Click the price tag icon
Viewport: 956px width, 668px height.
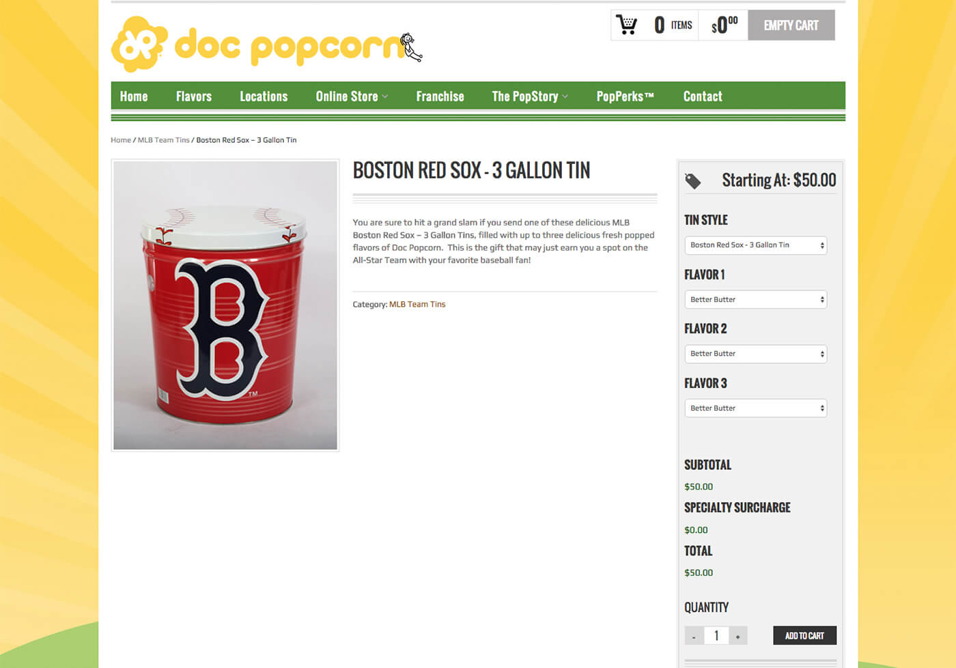693,181
